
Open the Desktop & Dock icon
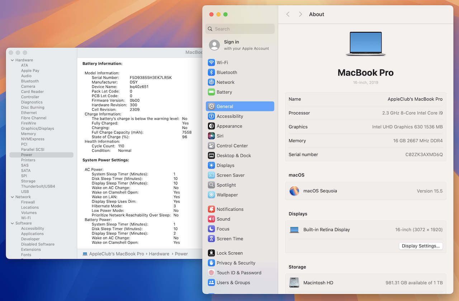[x=211, y=156]
